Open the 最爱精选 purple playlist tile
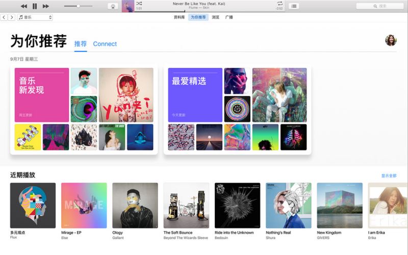This screenshot has width=408, height=255. click(195, 95)
